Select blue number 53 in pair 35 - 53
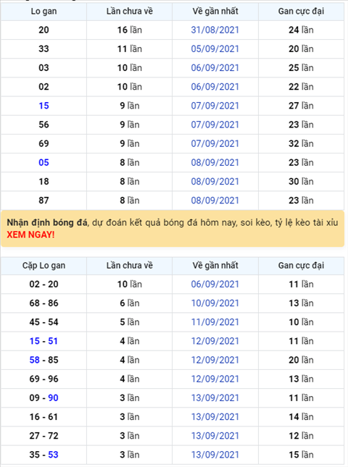The image size is (348, 467). (53, 455)
